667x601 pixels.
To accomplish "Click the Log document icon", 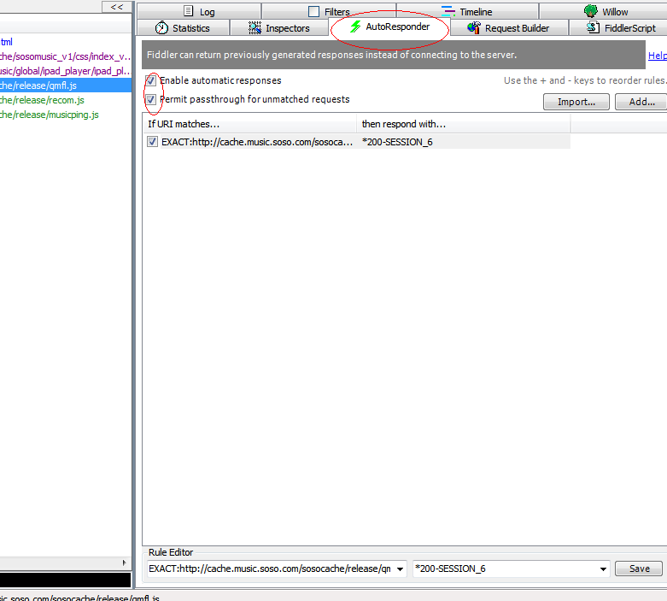I will [189, 11].
